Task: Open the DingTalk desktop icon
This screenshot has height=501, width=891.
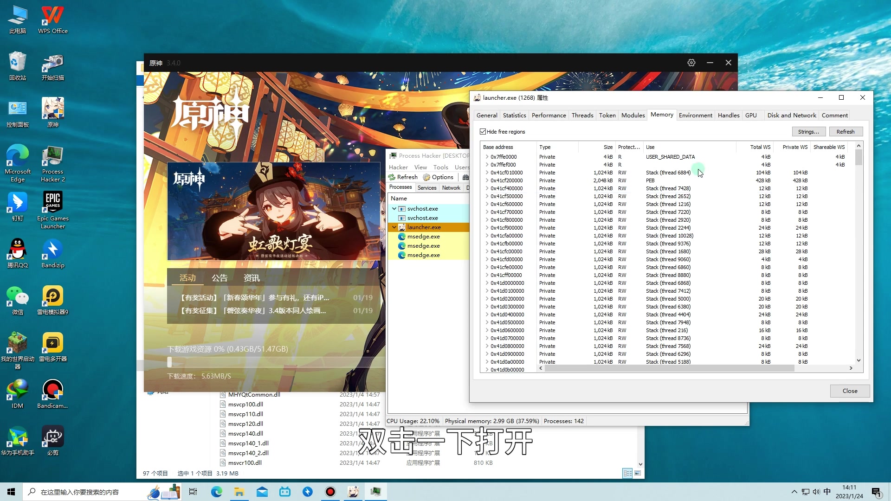Action: coord(17,207)
